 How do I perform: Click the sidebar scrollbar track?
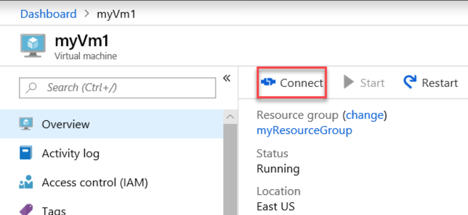pos(230,169)
